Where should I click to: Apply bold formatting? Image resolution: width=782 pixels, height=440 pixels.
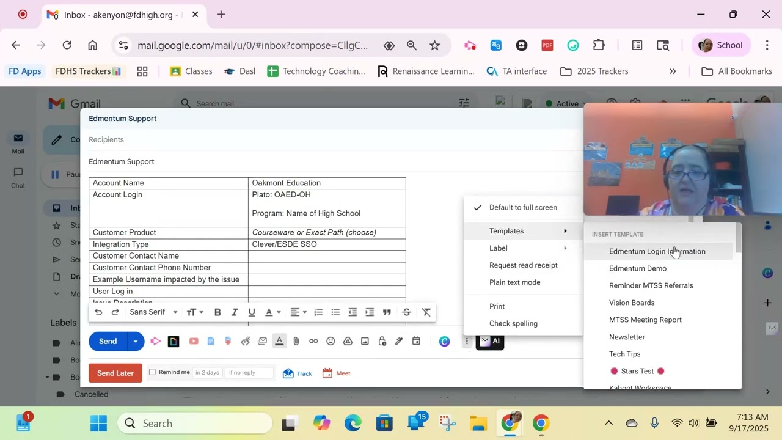coord(217,312)
